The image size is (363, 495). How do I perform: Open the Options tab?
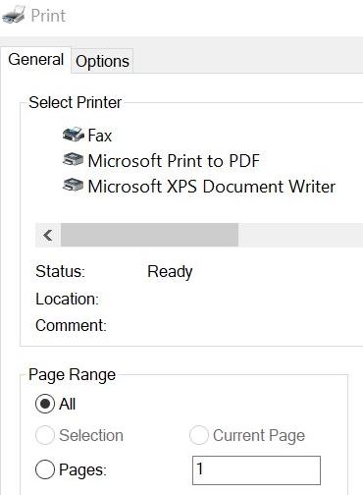pos(102,61)
